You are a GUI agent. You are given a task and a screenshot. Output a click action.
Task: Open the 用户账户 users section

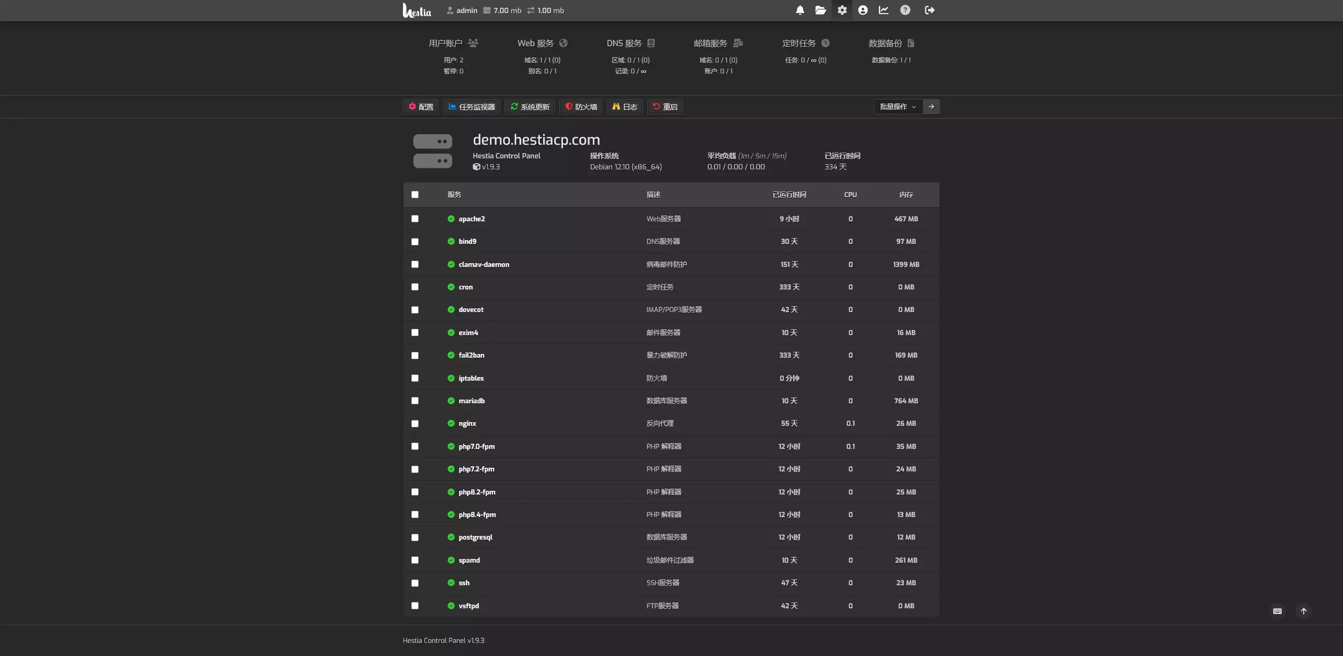tap(453, 43)
